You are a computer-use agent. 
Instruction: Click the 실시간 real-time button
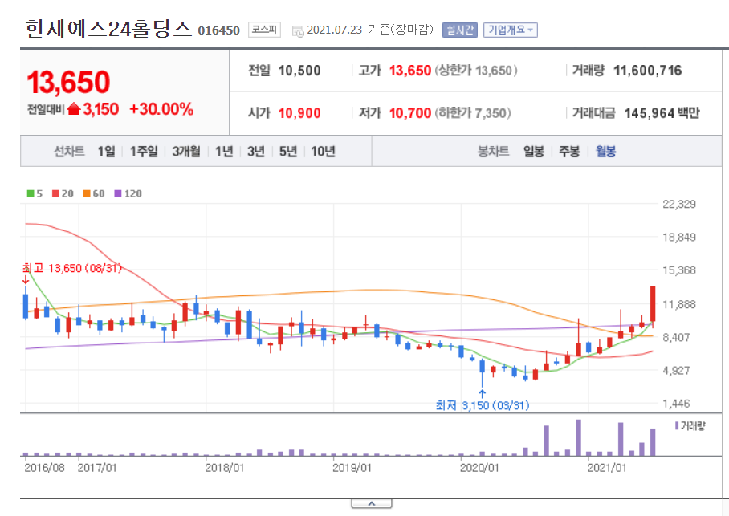(x=460, y=30)
